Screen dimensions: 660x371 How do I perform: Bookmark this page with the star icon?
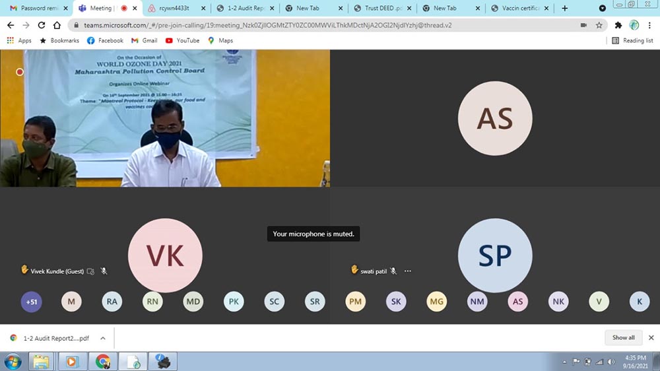click(x=599, y=25)
